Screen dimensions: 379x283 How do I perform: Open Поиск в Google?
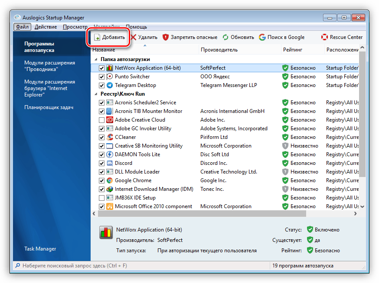(281, 37)
